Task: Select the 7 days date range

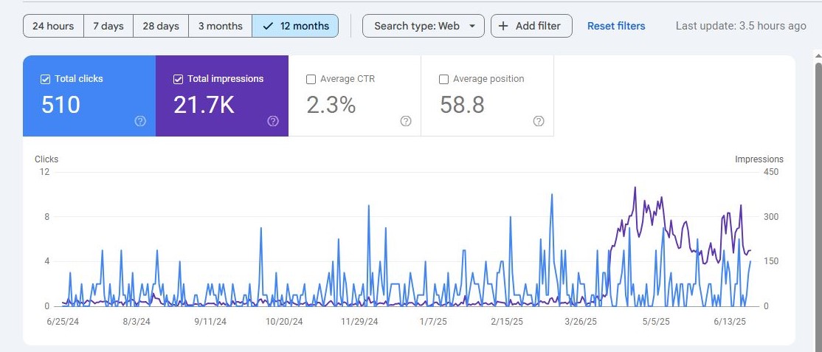Action: pyautogui.click(x=108, y=26)
